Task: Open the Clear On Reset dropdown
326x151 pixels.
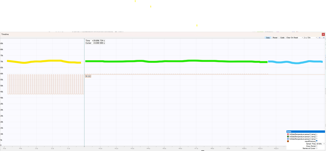Action: pos(294,38)
